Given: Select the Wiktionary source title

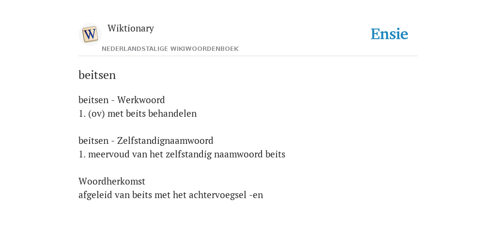Looking at the screenshot, I should (131, 28).
